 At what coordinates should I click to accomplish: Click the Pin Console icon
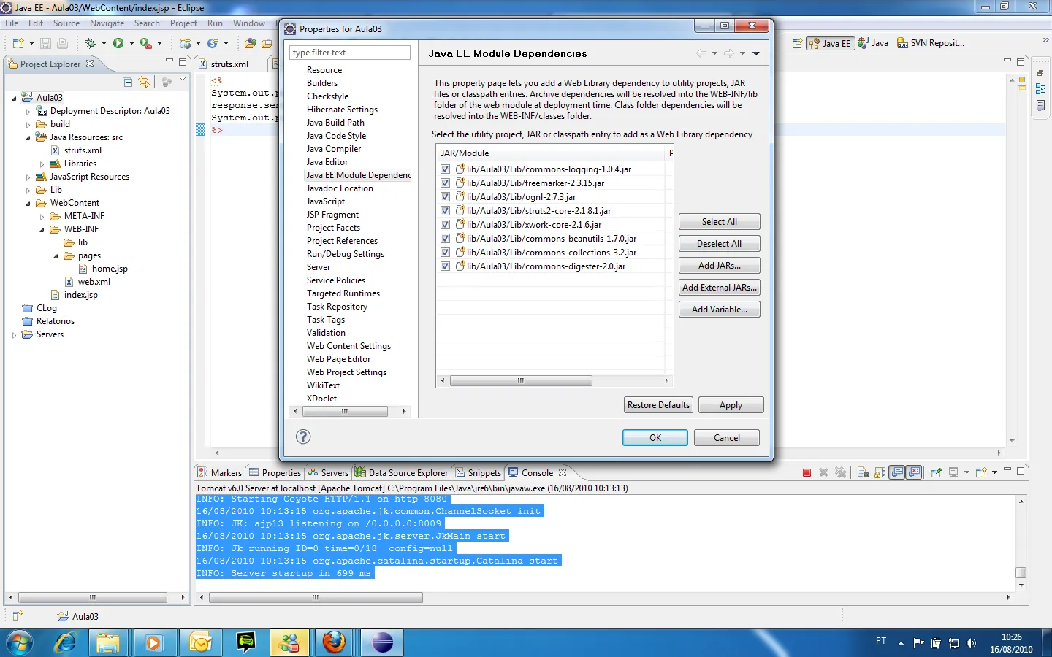click(936, 473)
